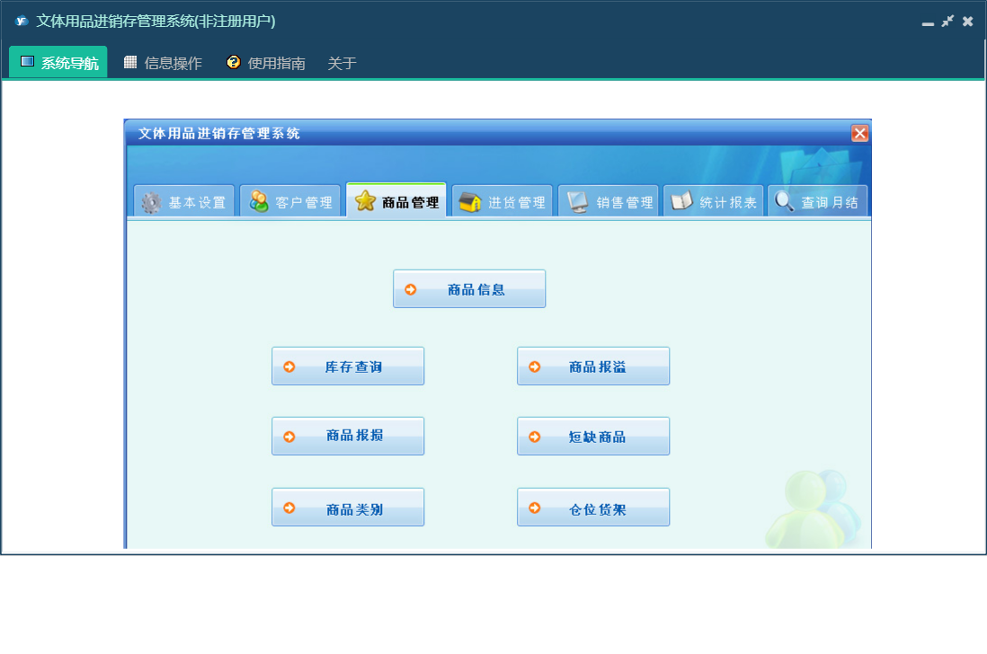Screen dimensions: 987x654
Task: Click the house icon of 进货管理
Action: click(470, 202)
